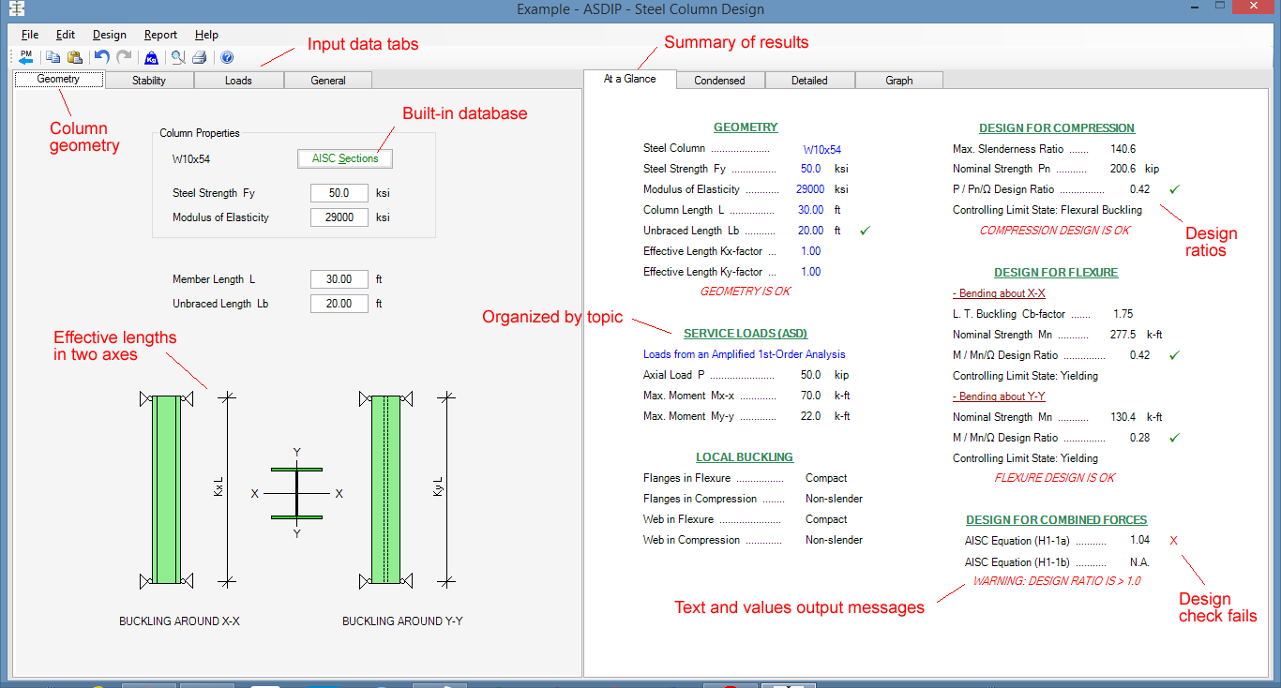Click the printer icon to print
This screenshot has height=688, width=1281.
coord(199,57)
